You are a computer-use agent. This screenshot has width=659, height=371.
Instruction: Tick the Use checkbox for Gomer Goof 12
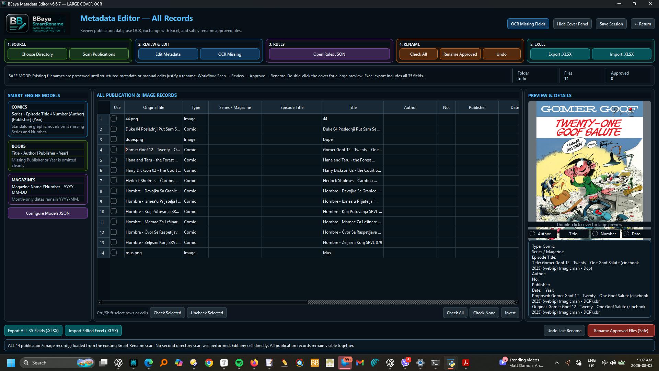tap(114, 149)
